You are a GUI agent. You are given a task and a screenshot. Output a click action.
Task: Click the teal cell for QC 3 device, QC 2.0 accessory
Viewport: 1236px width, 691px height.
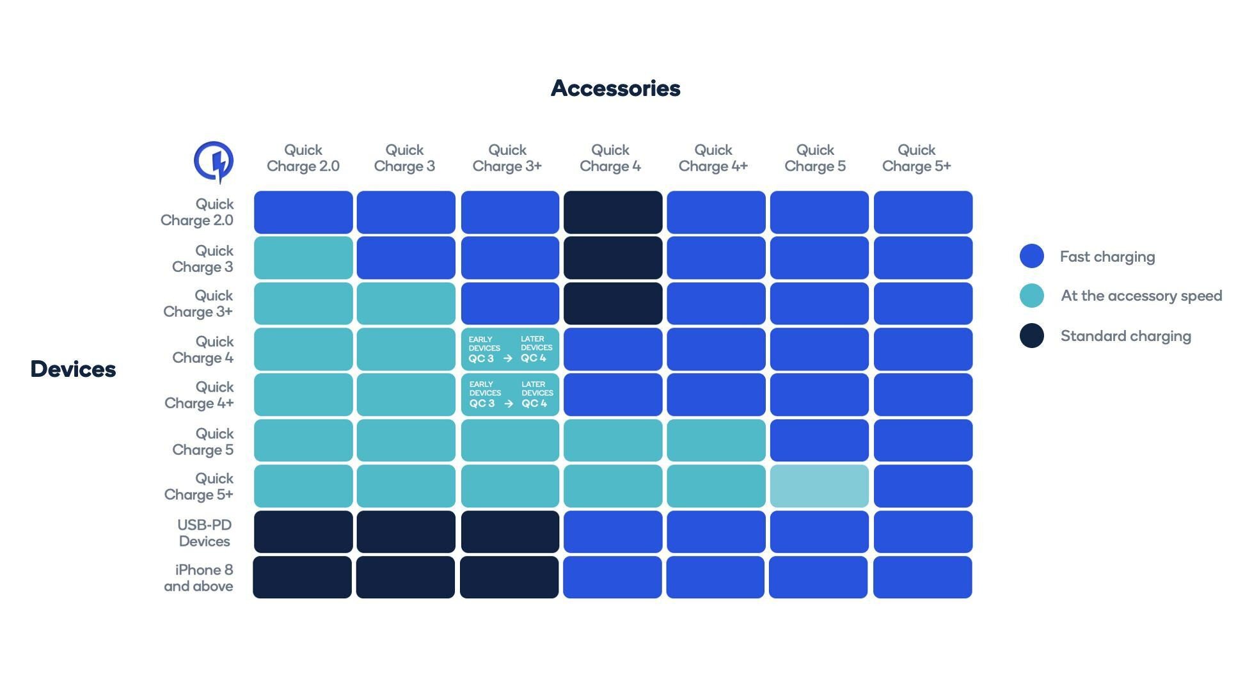(303, 258)
